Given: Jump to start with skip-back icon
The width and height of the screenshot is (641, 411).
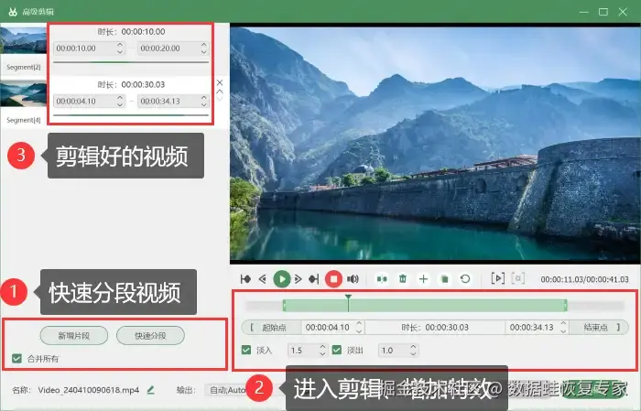Looking at the screenshot, I should point(245,279).
